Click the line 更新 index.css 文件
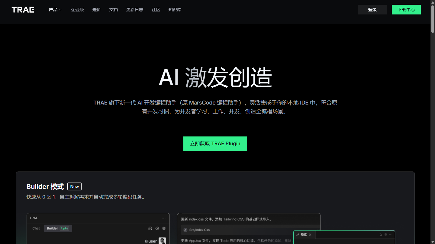 226,219
